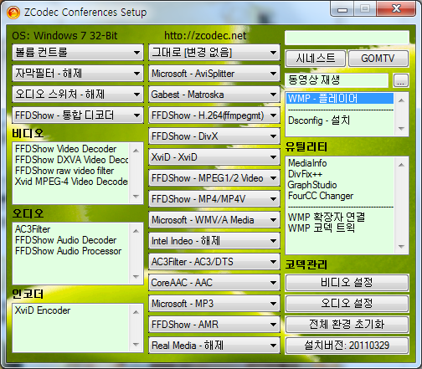Open the FFDShow - H.264(ffmpegmt) dropdown
The image size is (422, 369).
pos(214,115)
